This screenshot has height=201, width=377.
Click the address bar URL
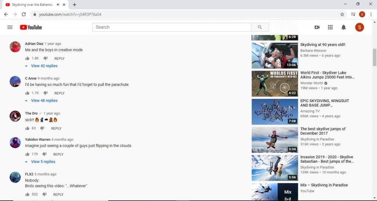click(x=70, y=14)
